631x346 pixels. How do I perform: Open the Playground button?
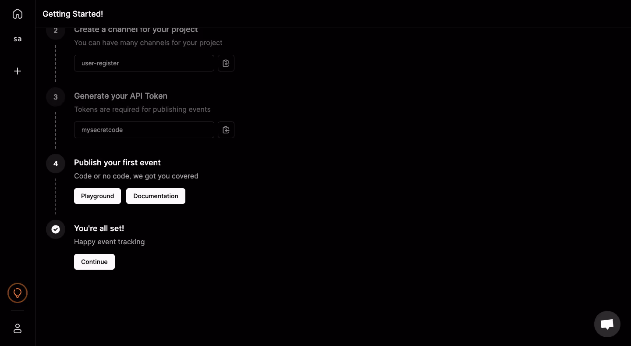[x=97, y=196]
